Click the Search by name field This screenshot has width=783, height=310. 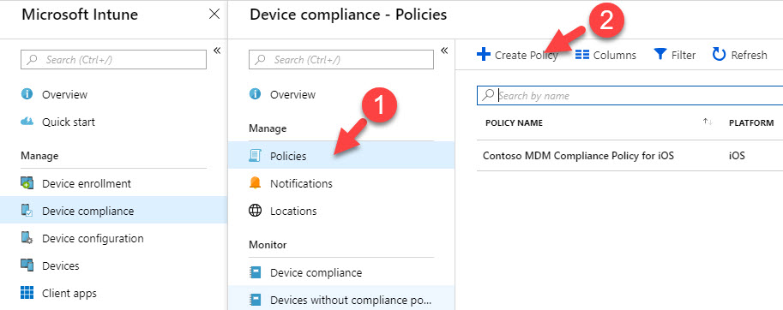click(x=630, y=96)
